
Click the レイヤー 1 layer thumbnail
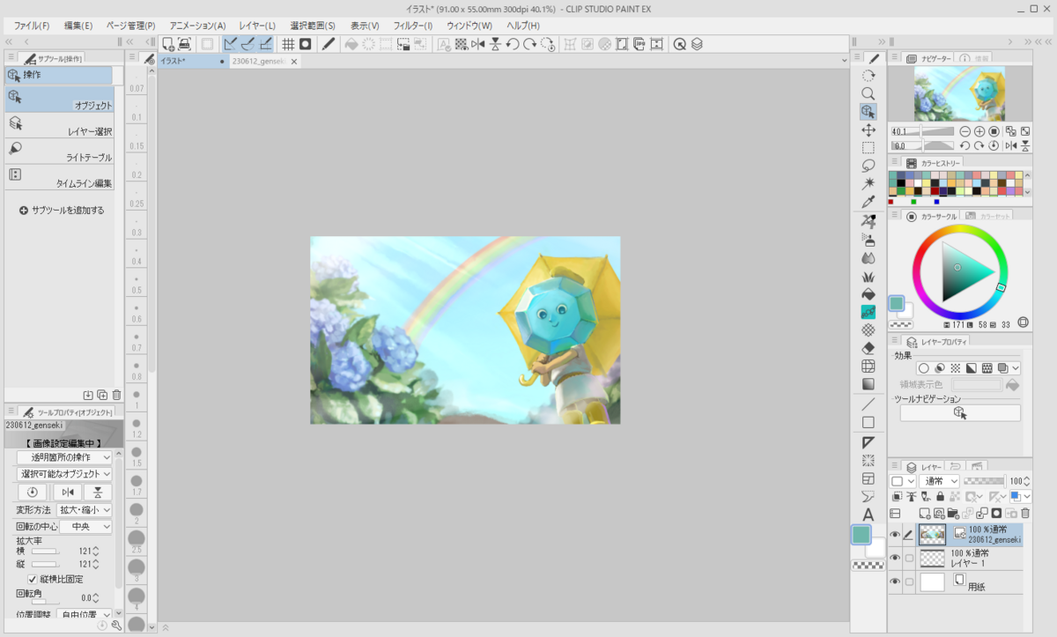click(x=932, y=558)
